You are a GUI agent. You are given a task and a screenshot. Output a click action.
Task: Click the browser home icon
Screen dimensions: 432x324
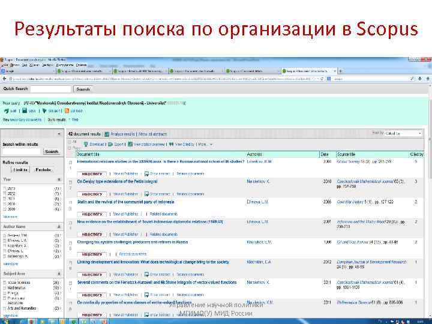[428, 79]
